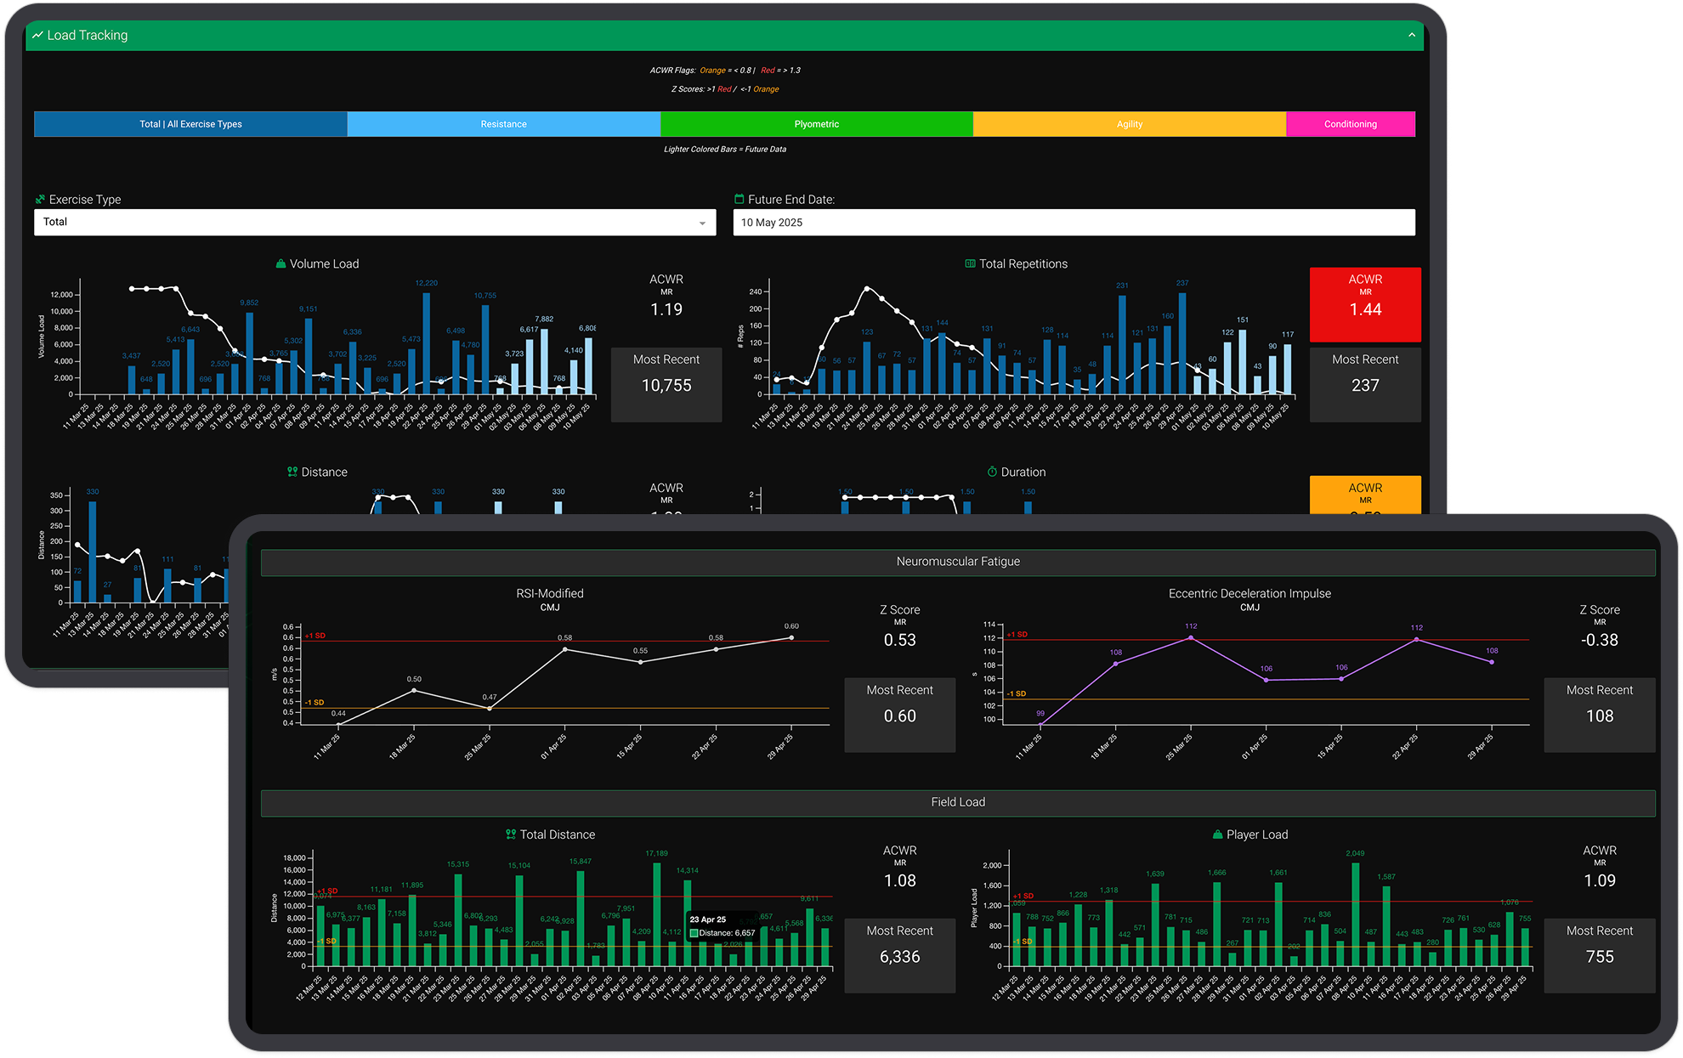Click the Total Distance chart icon
1683x1058 pixels.
click(x=511, y=835)
